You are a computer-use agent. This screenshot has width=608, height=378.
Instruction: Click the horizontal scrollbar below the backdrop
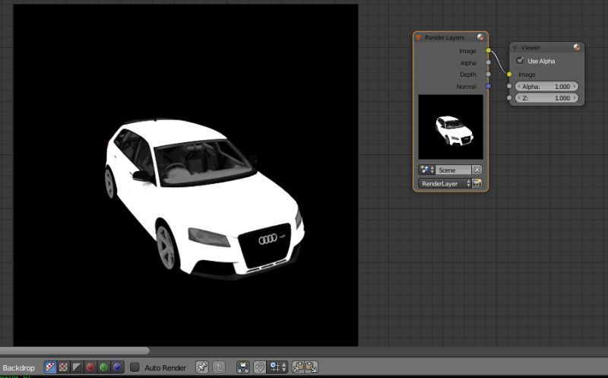pyautogui.click(x=74, y=351)
